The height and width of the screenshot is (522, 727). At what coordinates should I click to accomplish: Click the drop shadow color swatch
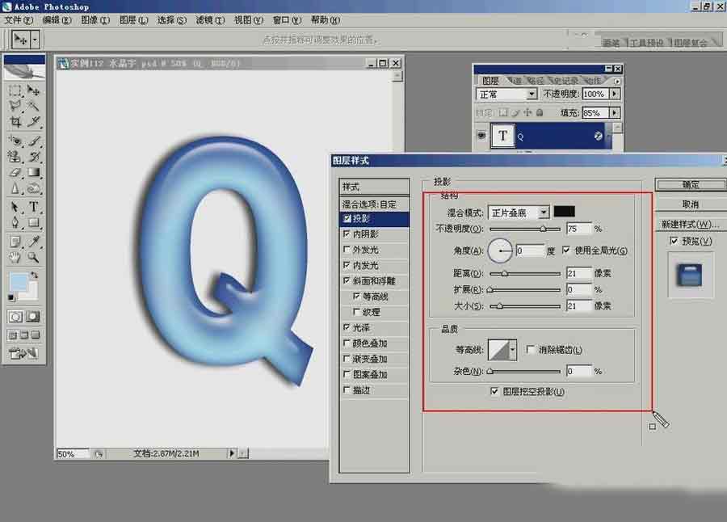(565, 211)
